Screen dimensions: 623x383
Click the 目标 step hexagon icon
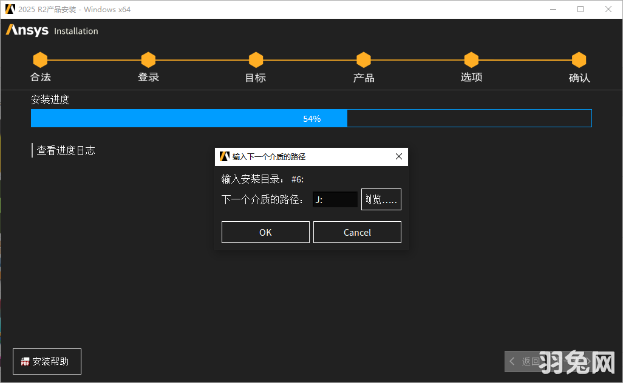(x=256, y=59)
